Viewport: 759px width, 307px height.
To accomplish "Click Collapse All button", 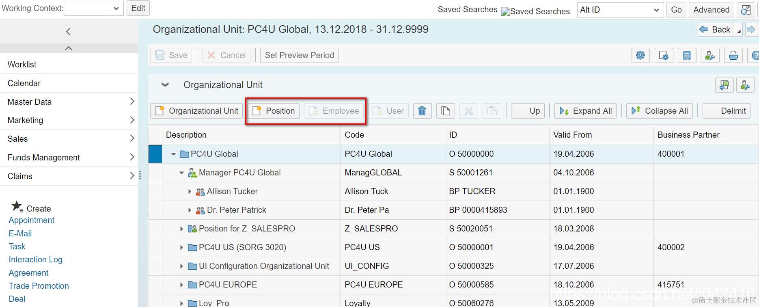I will [x=660, y=111].
